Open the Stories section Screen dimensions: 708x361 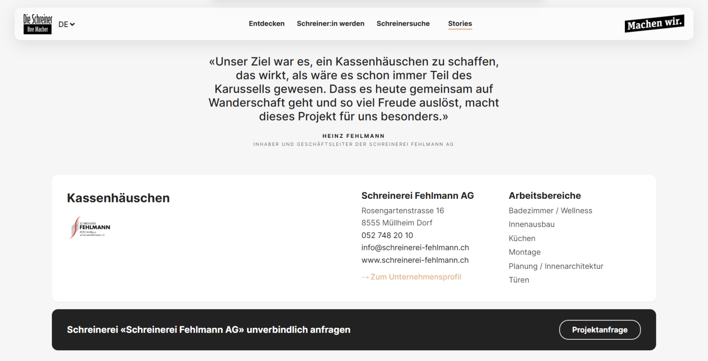click(x=460, y=23)
